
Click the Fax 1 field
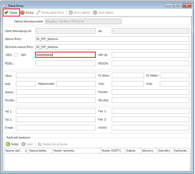click(151, 111)
